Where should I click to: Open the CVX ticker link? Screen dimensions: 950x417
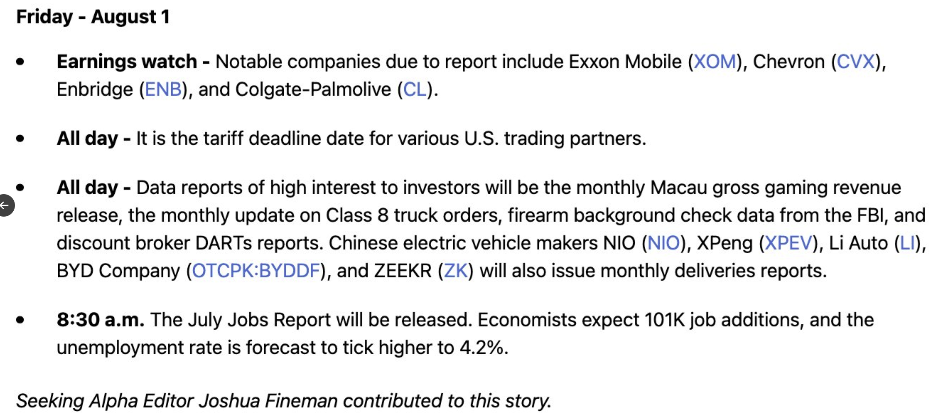[856, 62]
